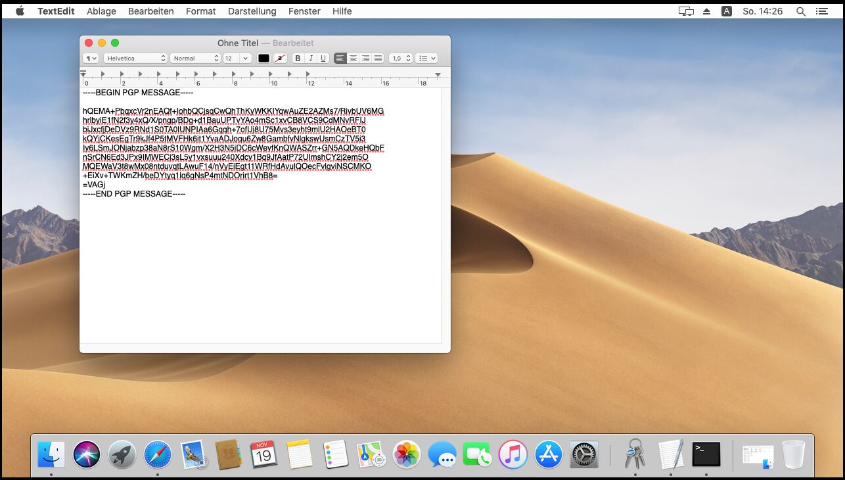This screenshot has width=845, height=480.
Task: Open Terminal from the dock
Action: point(706,454)
